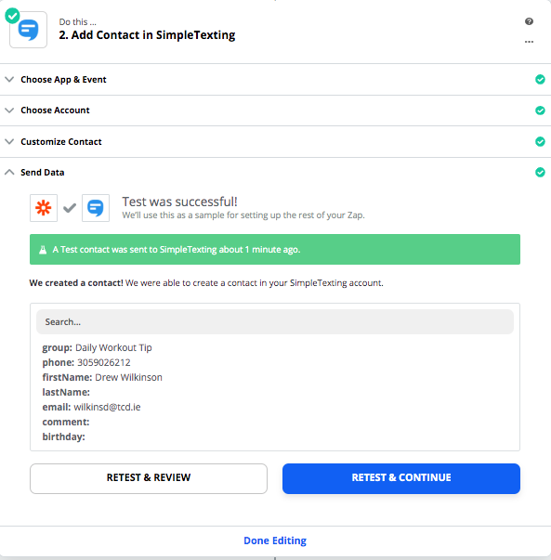
Task: Click the SimpleTexting app icon in header
Action: (x=28, y=30)
